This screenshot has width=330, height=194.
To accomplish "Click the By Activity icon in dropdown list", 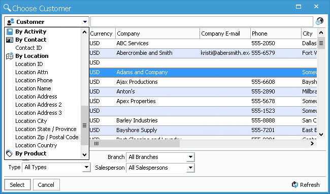I will [x=10, y=31].
